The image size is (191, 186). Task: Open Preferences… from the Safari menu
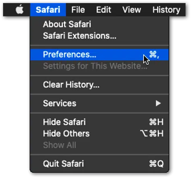(x=100, y=55)
